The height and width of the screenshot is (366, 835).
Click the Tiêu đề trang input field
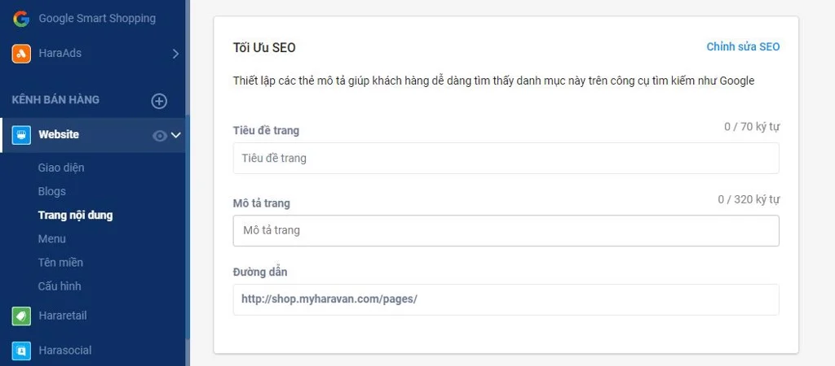(x=506, y=158)
